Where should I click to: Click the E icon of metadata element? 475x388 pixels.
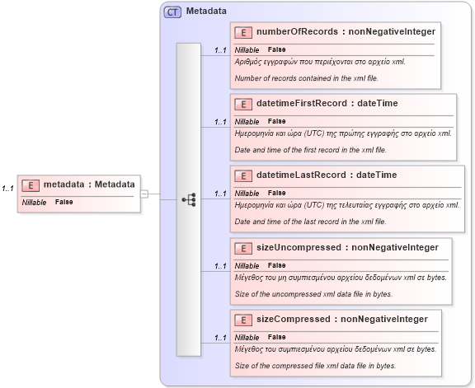[x=31, y=185]
